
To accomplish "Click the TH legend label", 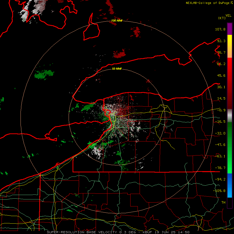I will [x=223, y=202].
